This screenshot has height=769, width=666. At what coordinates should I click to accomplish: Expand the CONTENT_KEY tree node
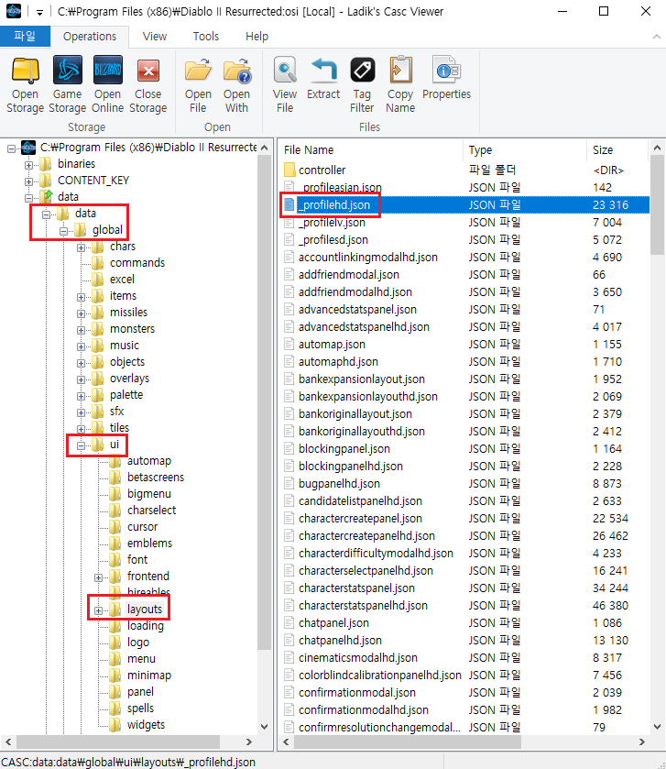(29, 181)
